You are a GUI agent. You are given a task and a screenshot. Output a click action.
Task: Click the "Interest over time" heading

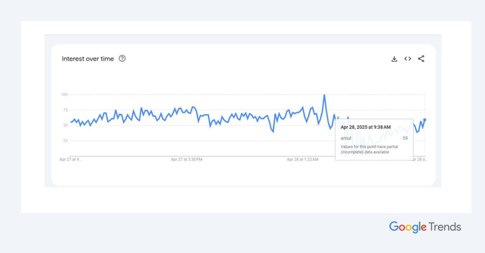pos(88,59)
